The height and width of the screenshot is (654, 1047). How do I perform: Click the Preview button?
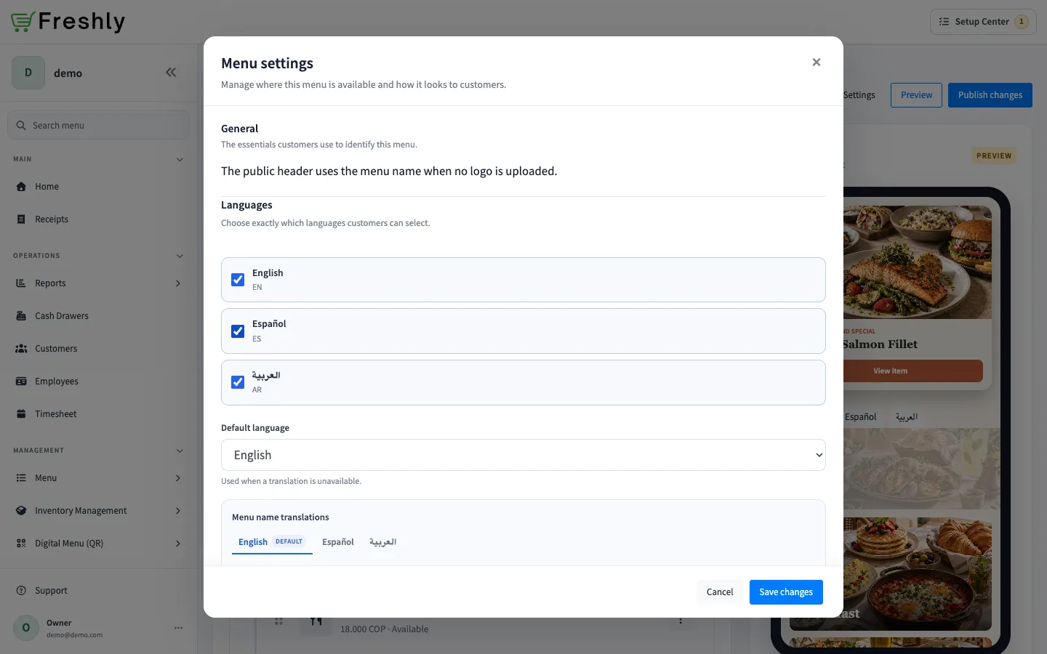coord(916,95)
